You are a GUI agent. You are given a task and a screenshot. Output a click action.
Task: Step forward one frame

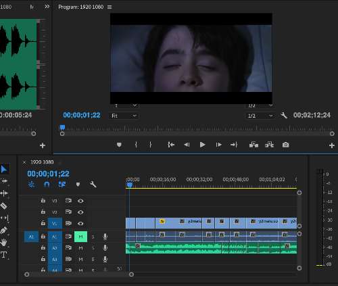pyautogui.click(x=218, y=145)
